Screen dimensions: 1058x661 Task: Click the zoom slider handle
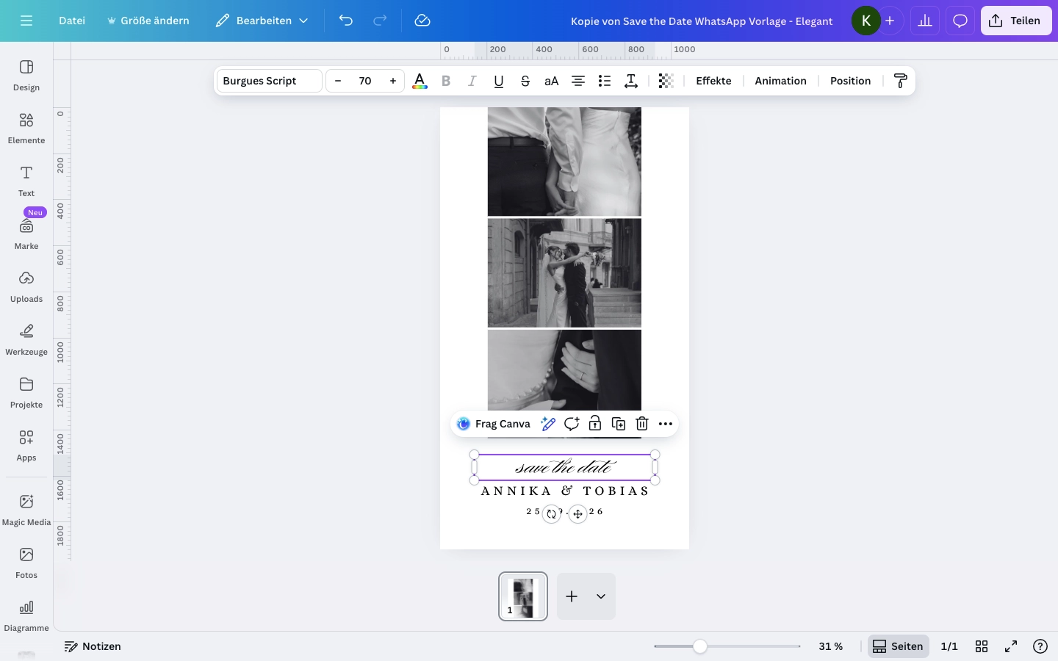(x=700, y=646)
